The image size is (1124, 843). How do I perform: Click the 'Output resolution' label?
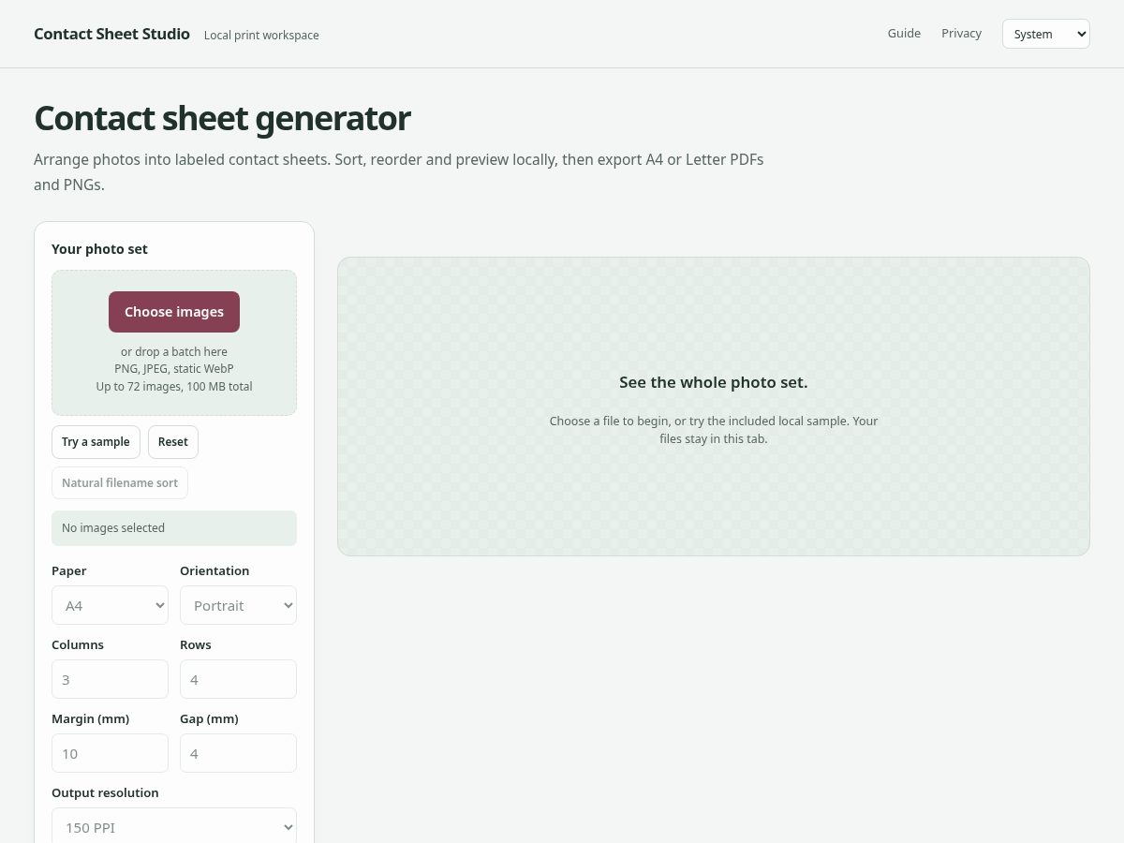[x=105, y=792]
